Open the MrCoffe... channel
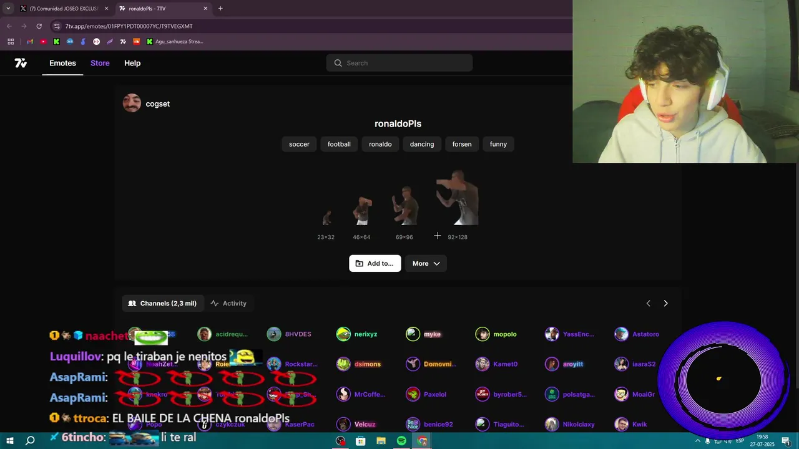The image size is (799, 449). click(x=361, y=394)
